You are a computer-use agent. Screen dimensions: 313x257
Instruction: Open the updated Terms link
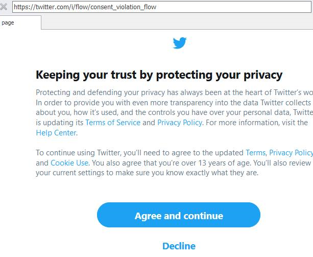pos(256,153)
